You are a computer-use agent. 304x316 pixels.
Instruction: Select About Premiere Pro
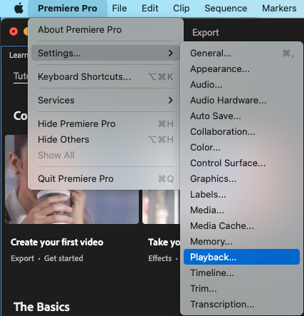[105, 30]
